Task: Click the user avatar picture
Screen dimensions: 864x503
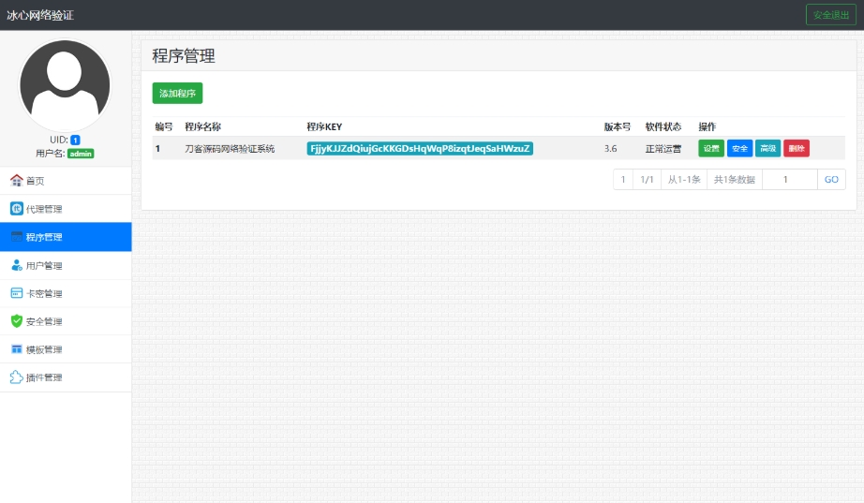Action: click(65, 85)
